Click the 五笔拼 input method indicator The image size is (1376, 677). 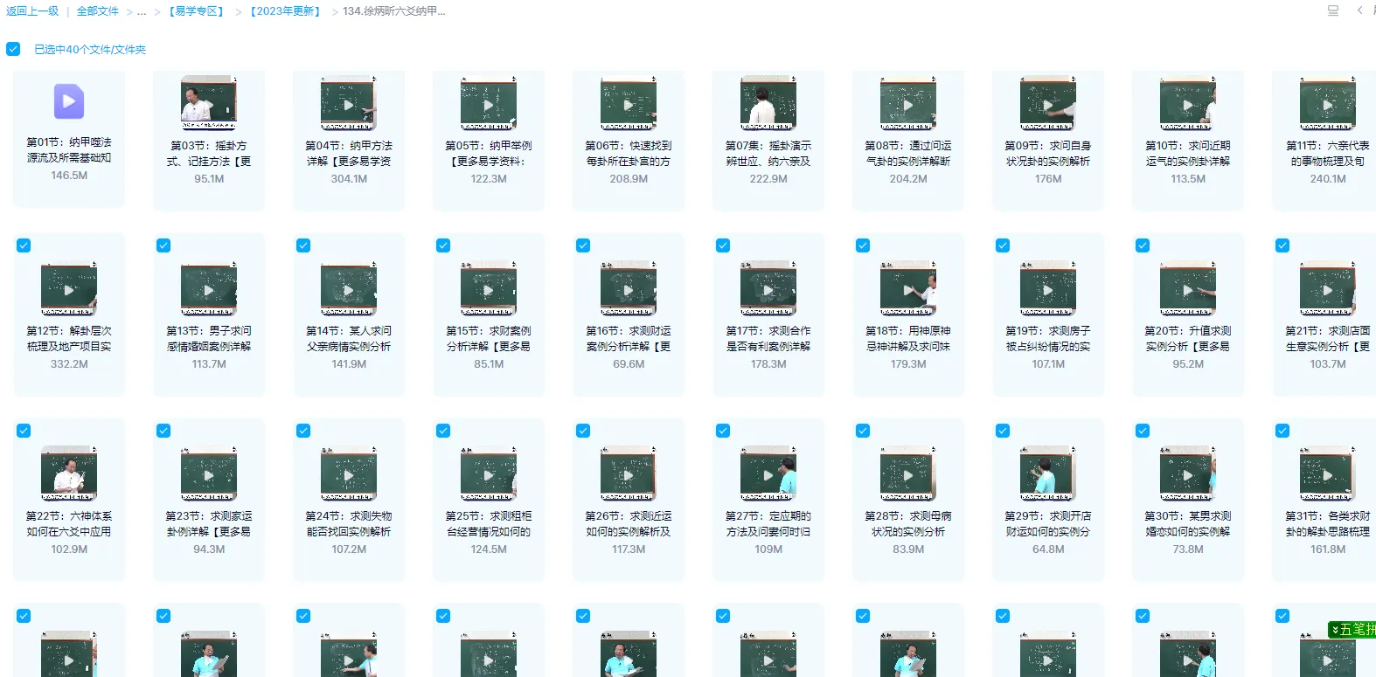click(1352, 629)
